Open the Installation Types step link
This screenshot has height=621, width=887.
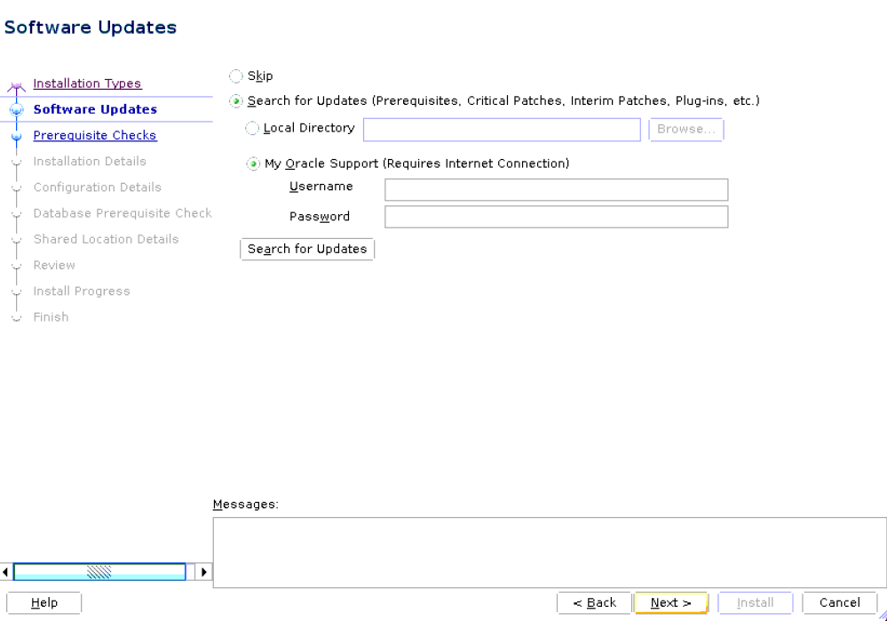[87, 84]
